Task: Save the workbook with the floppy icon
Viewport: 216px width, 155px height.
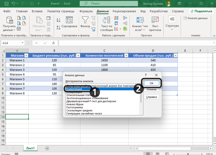Action: [7, 4]
